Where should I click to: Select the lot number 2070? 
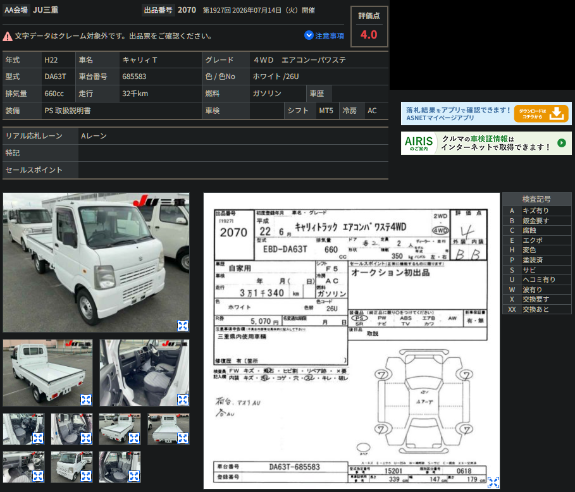coord(187,10)
